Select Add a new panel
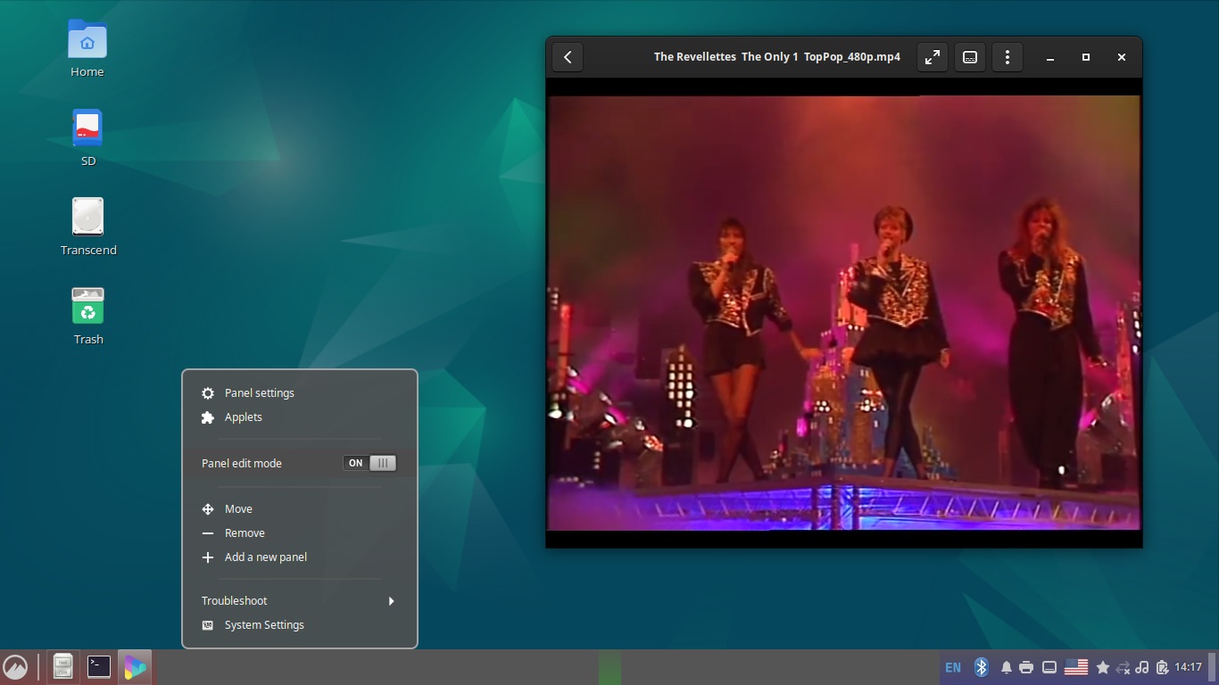 click(x=300, y=557)
